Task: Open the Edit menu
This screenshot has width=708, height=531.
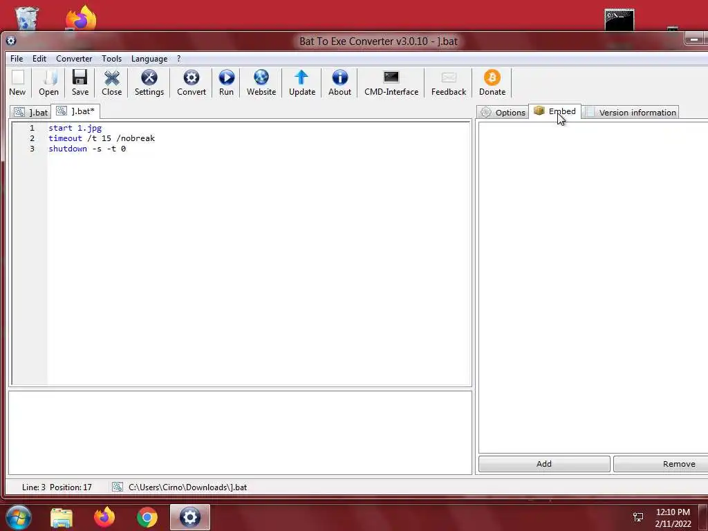Action: tap(39, 59)
